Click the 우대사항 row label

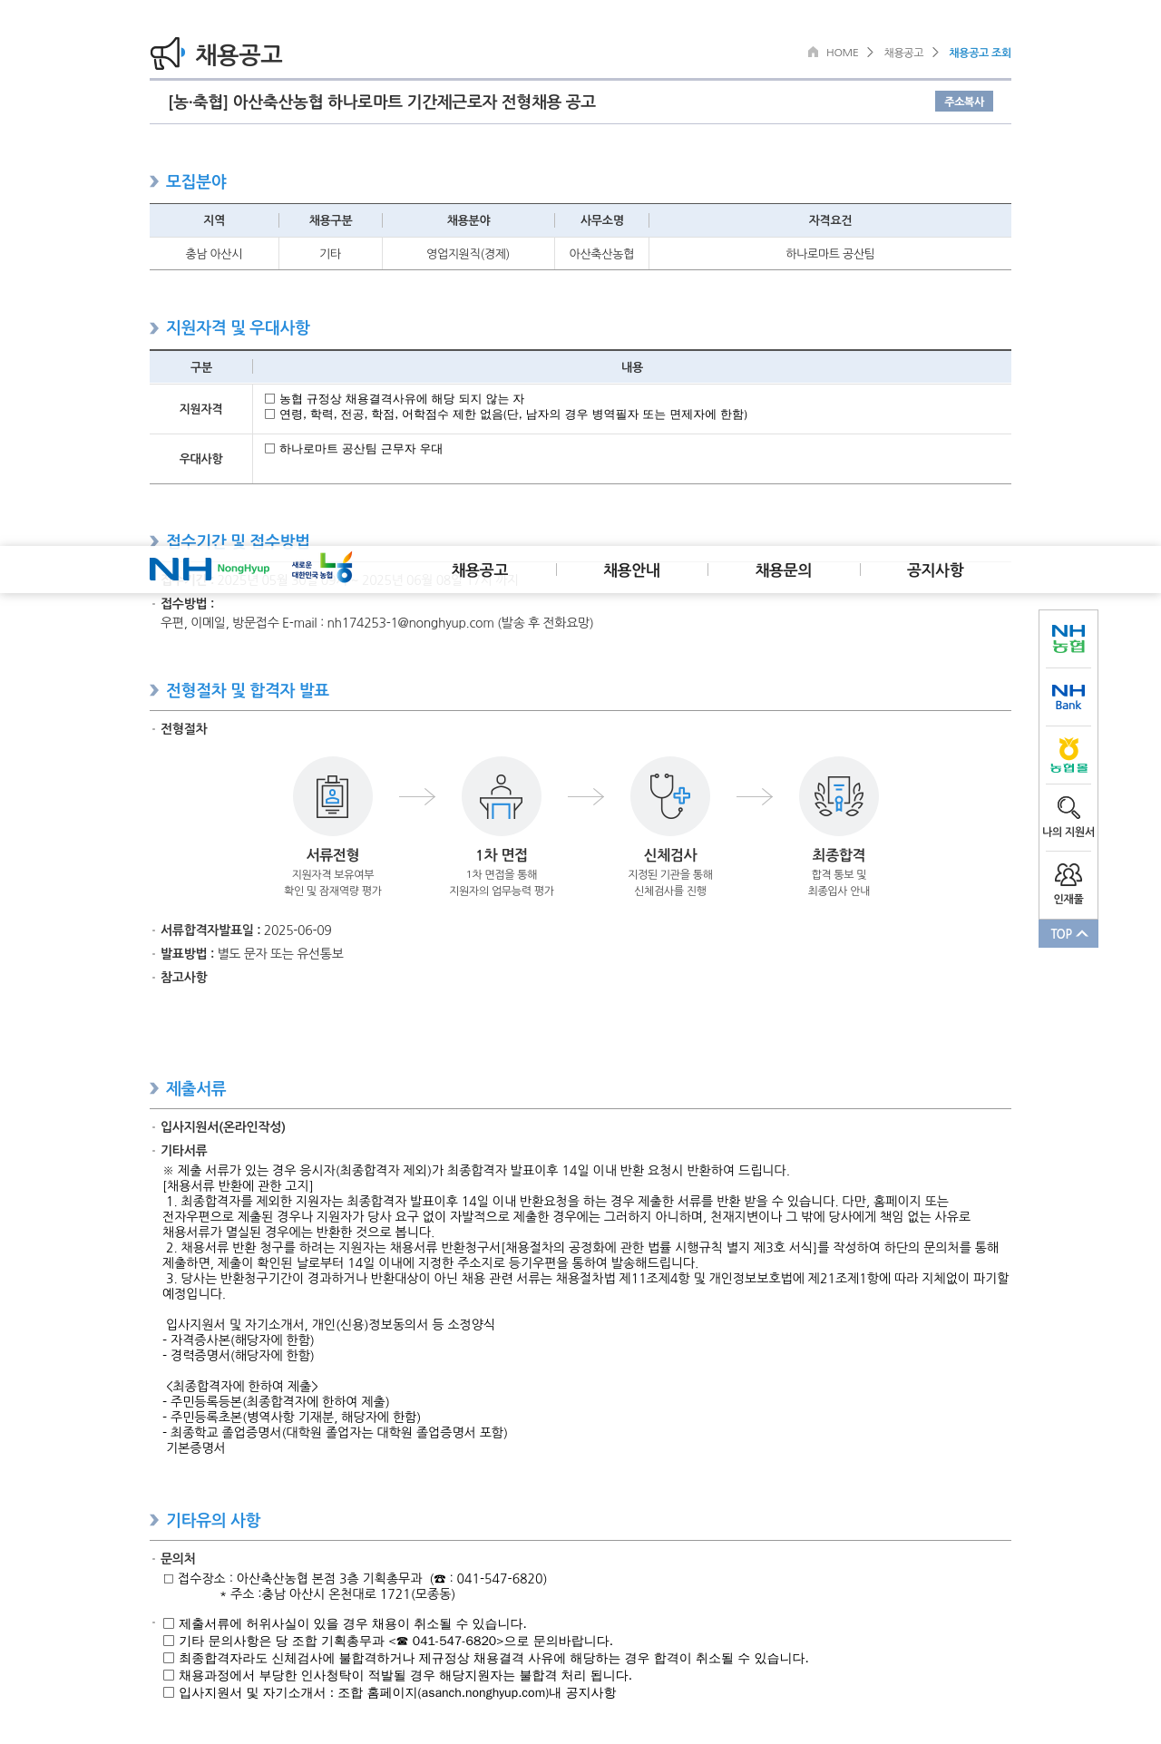tap(200, 459)
